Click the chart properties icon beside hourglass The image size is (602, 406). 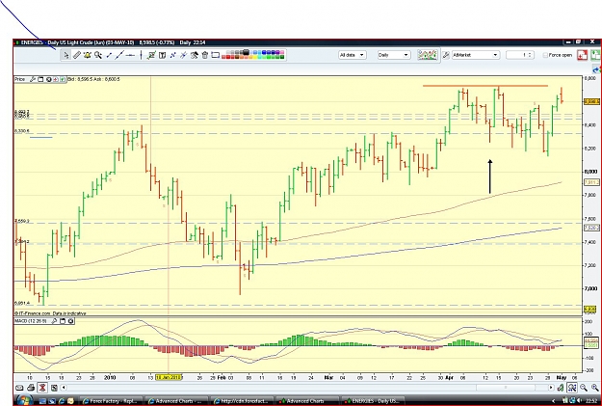point(54,388)
